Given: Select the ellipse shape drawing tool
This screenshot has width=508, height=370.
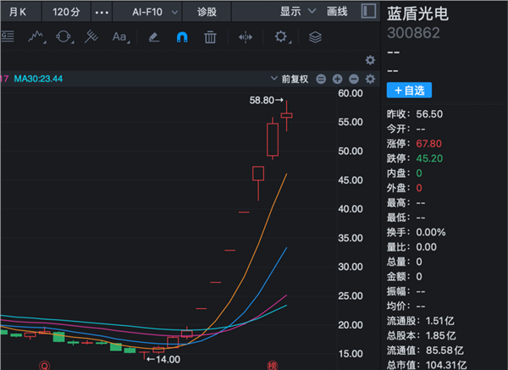Looking at the screenshot, I should [63, 37].
